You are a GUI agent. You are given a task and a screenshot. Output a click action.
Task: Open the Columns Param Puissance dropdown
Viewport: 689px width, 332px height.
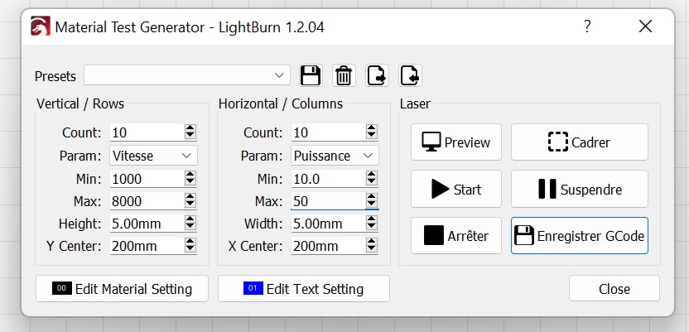(x=335, y=156)
